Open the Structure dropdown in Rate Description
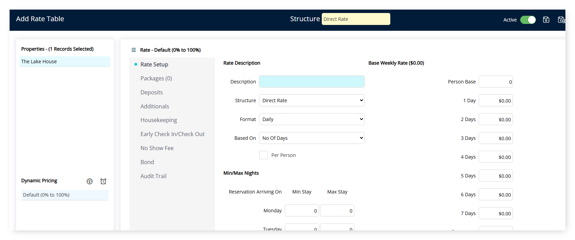The image size is (575, 240). point(312,101)
